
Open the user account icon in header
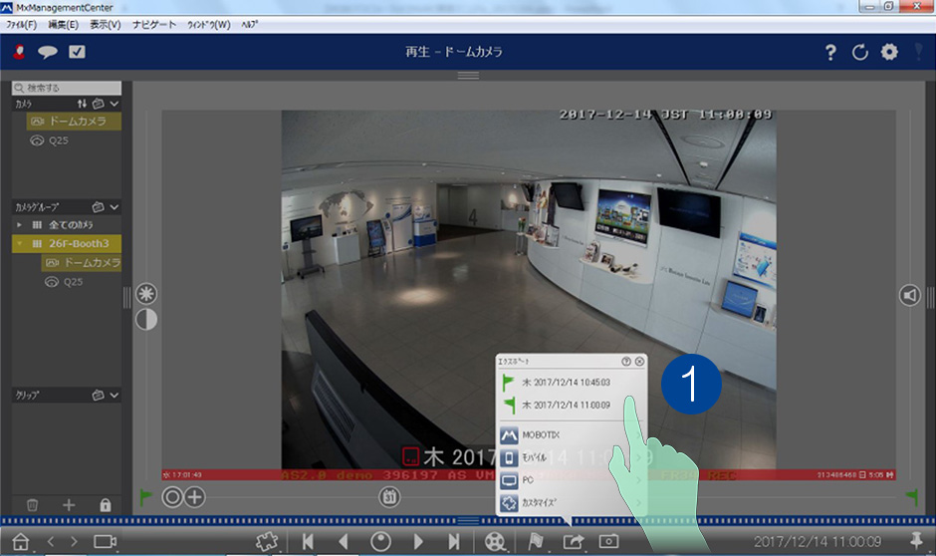(19, 52)
